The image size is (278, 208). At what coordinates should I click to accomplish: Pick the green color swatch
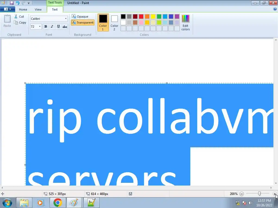[159, 17]
